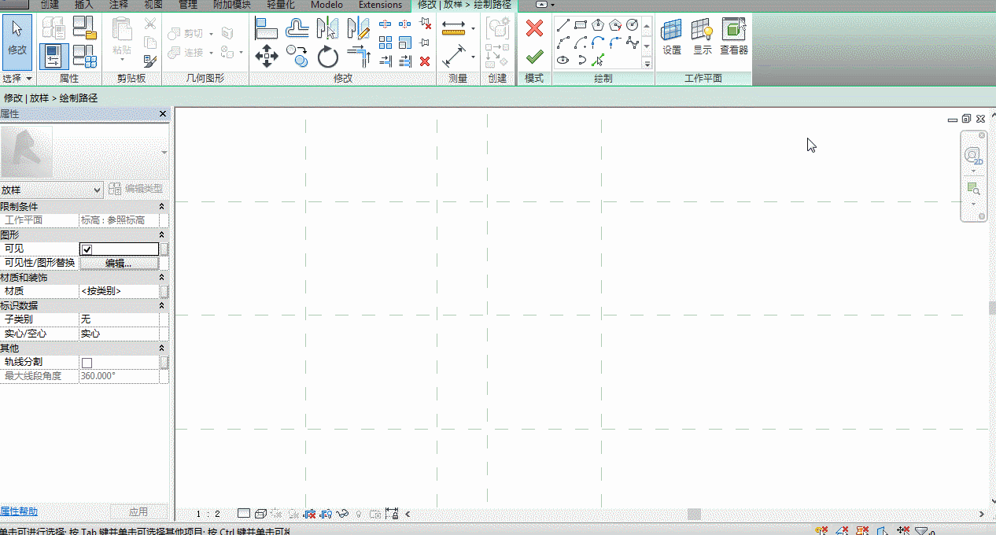996x535 pixels.
Task: Click the Rotate tool icon
Action: (x=327, y=56)
